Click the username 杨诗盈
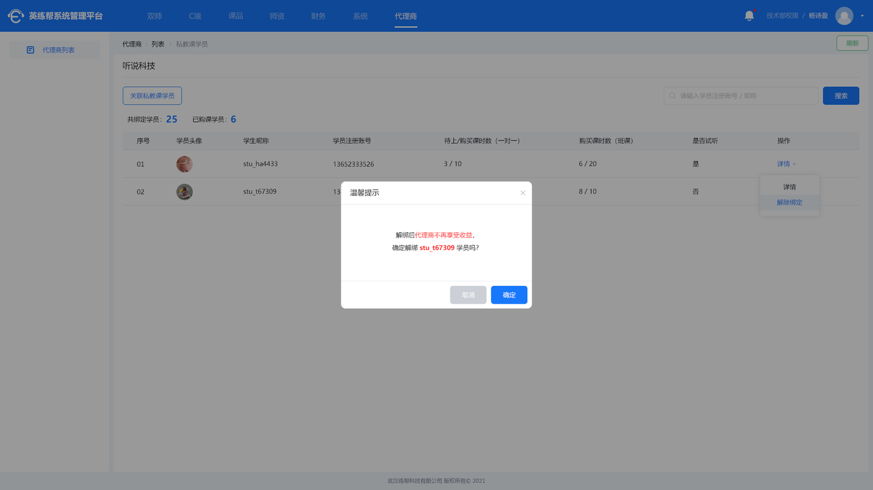Image resolution: width=873 pixels, height=490 pixels. point(819,16)
